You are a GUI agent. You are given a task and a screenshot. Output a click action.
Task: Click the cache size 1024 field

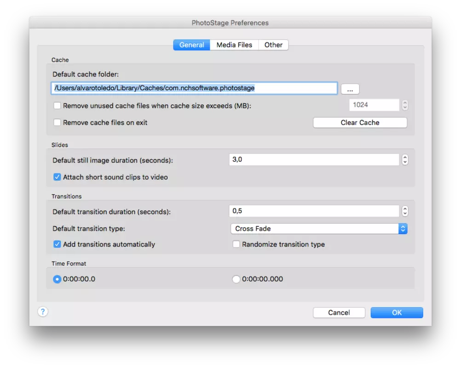point(374,105)
